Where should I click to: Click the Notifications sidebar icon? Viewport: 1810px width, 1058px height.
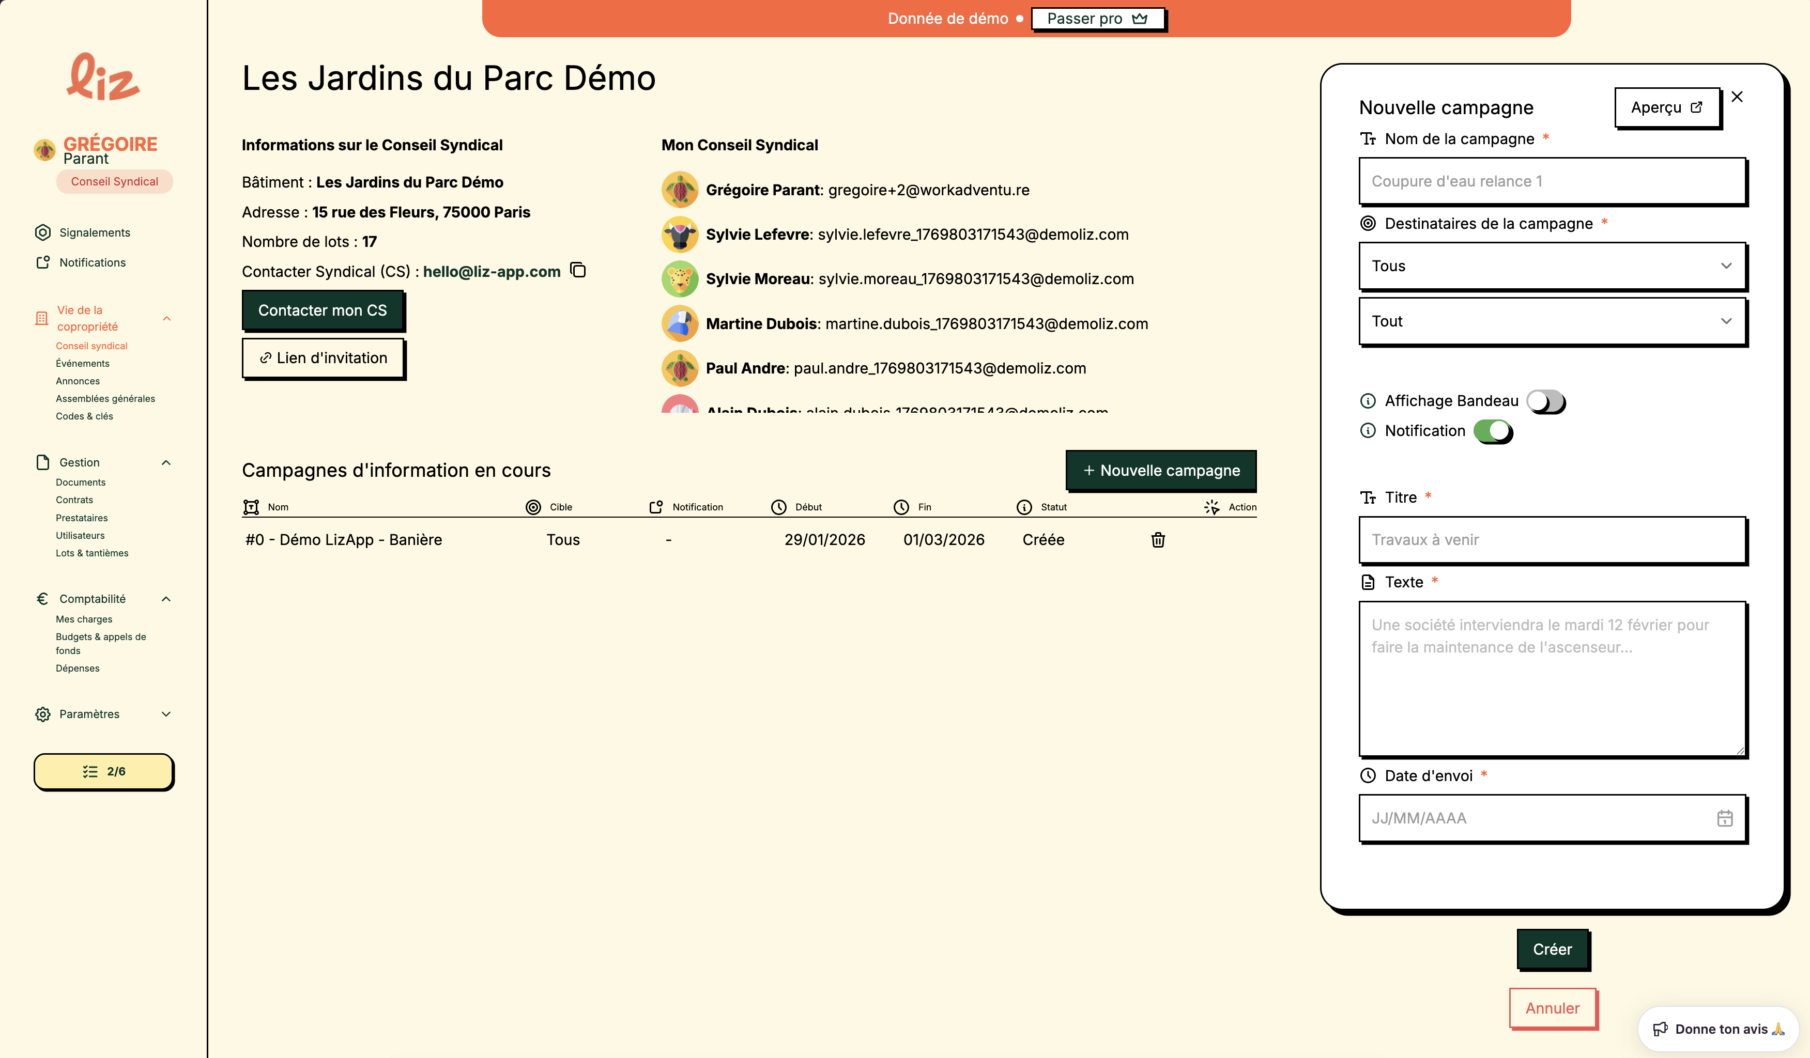(43, 263)
